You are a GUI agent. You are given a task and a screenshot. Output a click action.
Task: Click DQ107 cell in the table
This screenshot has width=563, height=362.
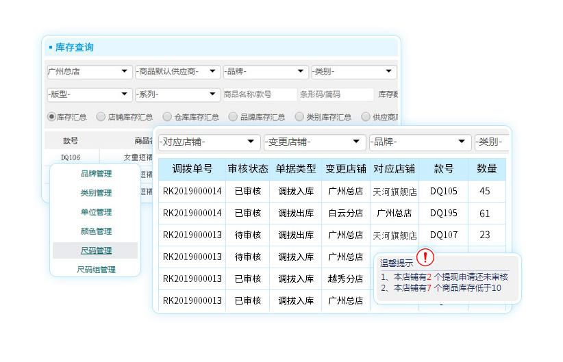coord(444,235)
